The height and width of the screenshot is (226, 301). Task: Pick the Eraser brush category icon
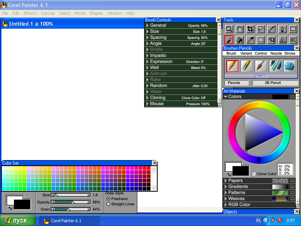[247, 66]
